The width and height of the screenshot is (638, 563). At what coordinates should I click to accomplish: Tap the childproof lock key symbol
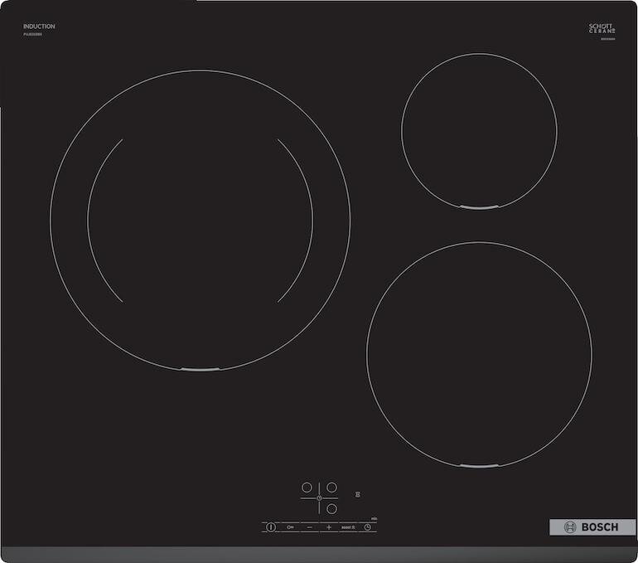pyautogui.click(x=290, y=527)
